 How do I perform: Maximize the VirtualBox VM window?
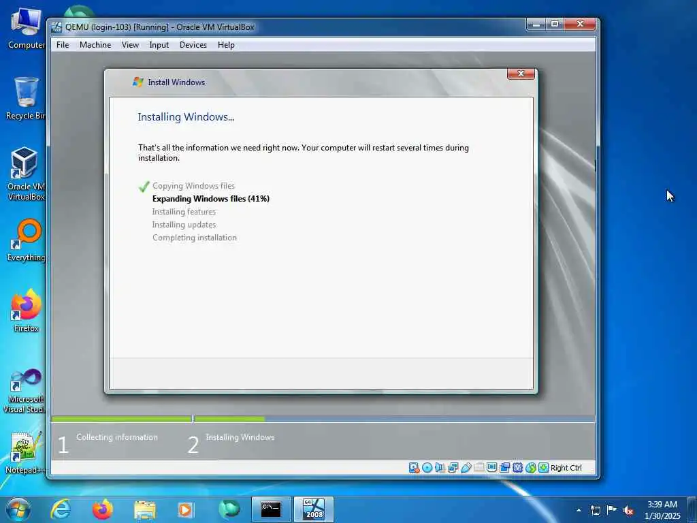pyautogui.click(x=555, y=24)
